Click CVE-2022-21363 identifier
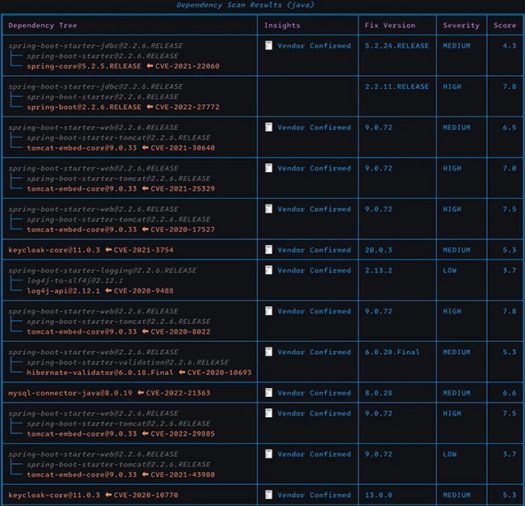Image resolution: width=525 pixels, height=506 pixels. (x=178, y=393)
